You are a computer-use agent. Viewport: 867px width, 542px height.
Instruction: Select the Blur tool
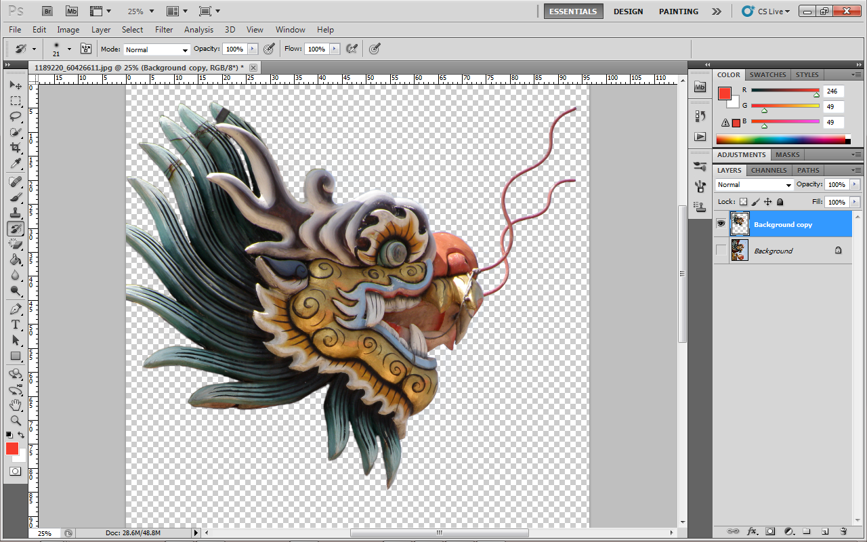(16, 275)
